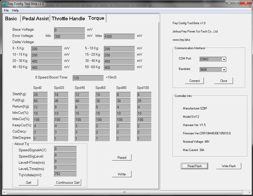Click the Connect button

[194, 81]
